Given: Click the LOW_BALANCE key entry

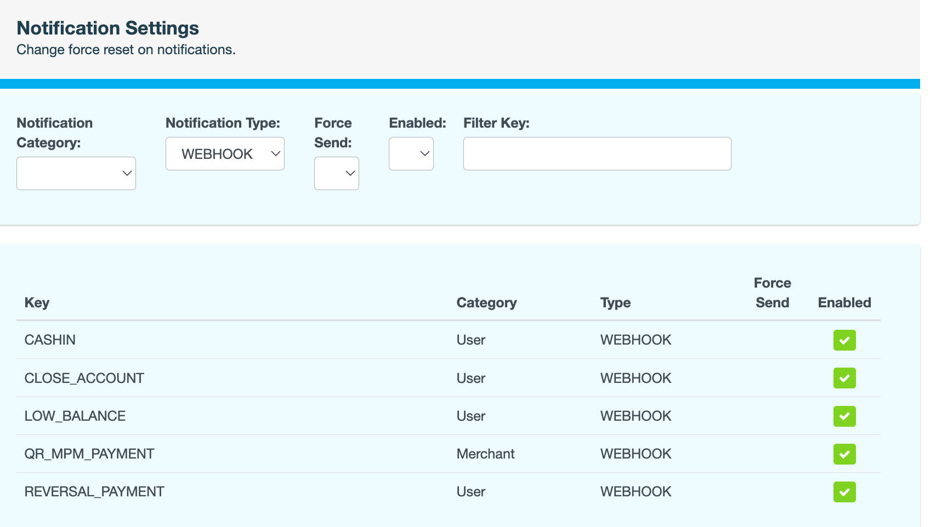Looking at the screenshot, I should [x=75, y=416].
